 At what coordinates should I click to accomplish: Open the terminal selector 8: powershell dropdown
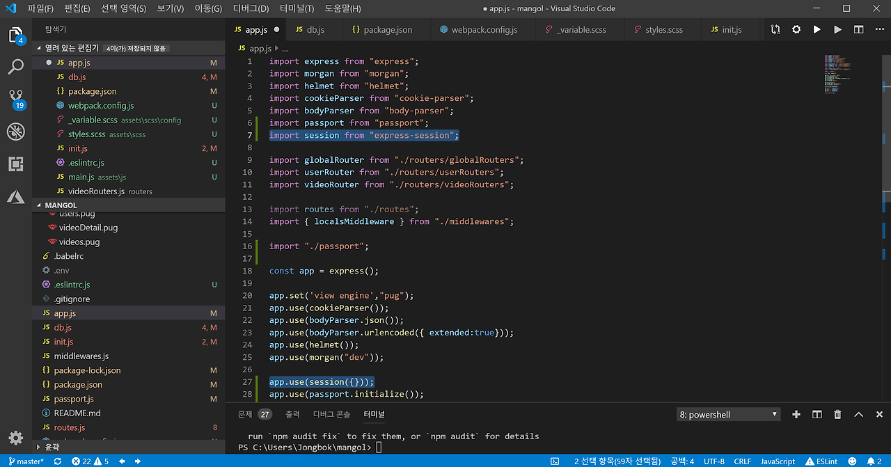729,414
